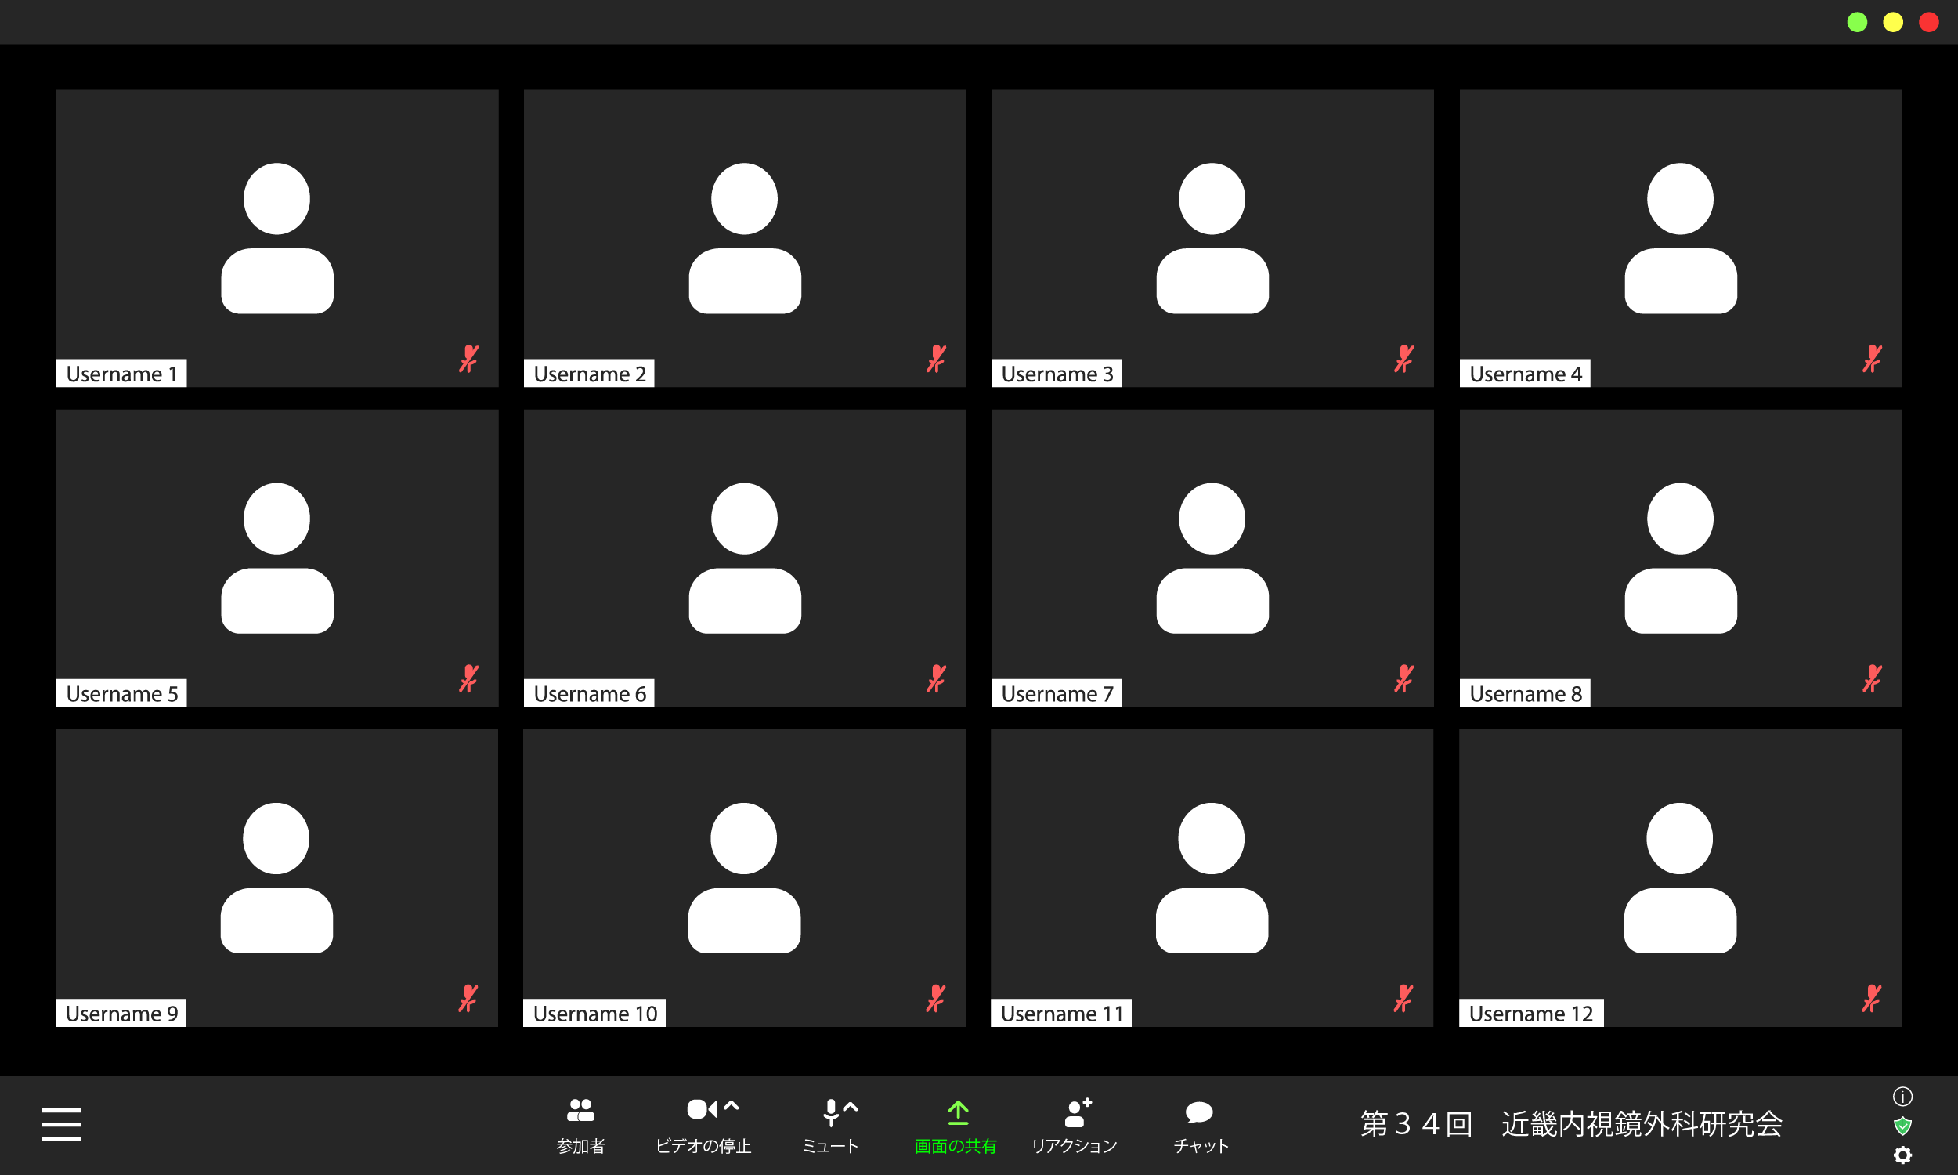
Task: Open the settings gear icon
Action: 1902,1155
